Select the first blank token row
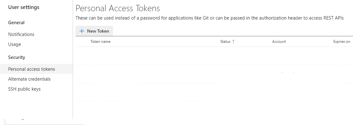This screenshot has height=125, width=353. pos(214,56)
